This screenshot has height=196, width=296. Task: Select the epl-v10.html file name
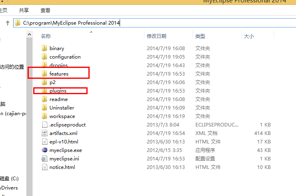64,141
